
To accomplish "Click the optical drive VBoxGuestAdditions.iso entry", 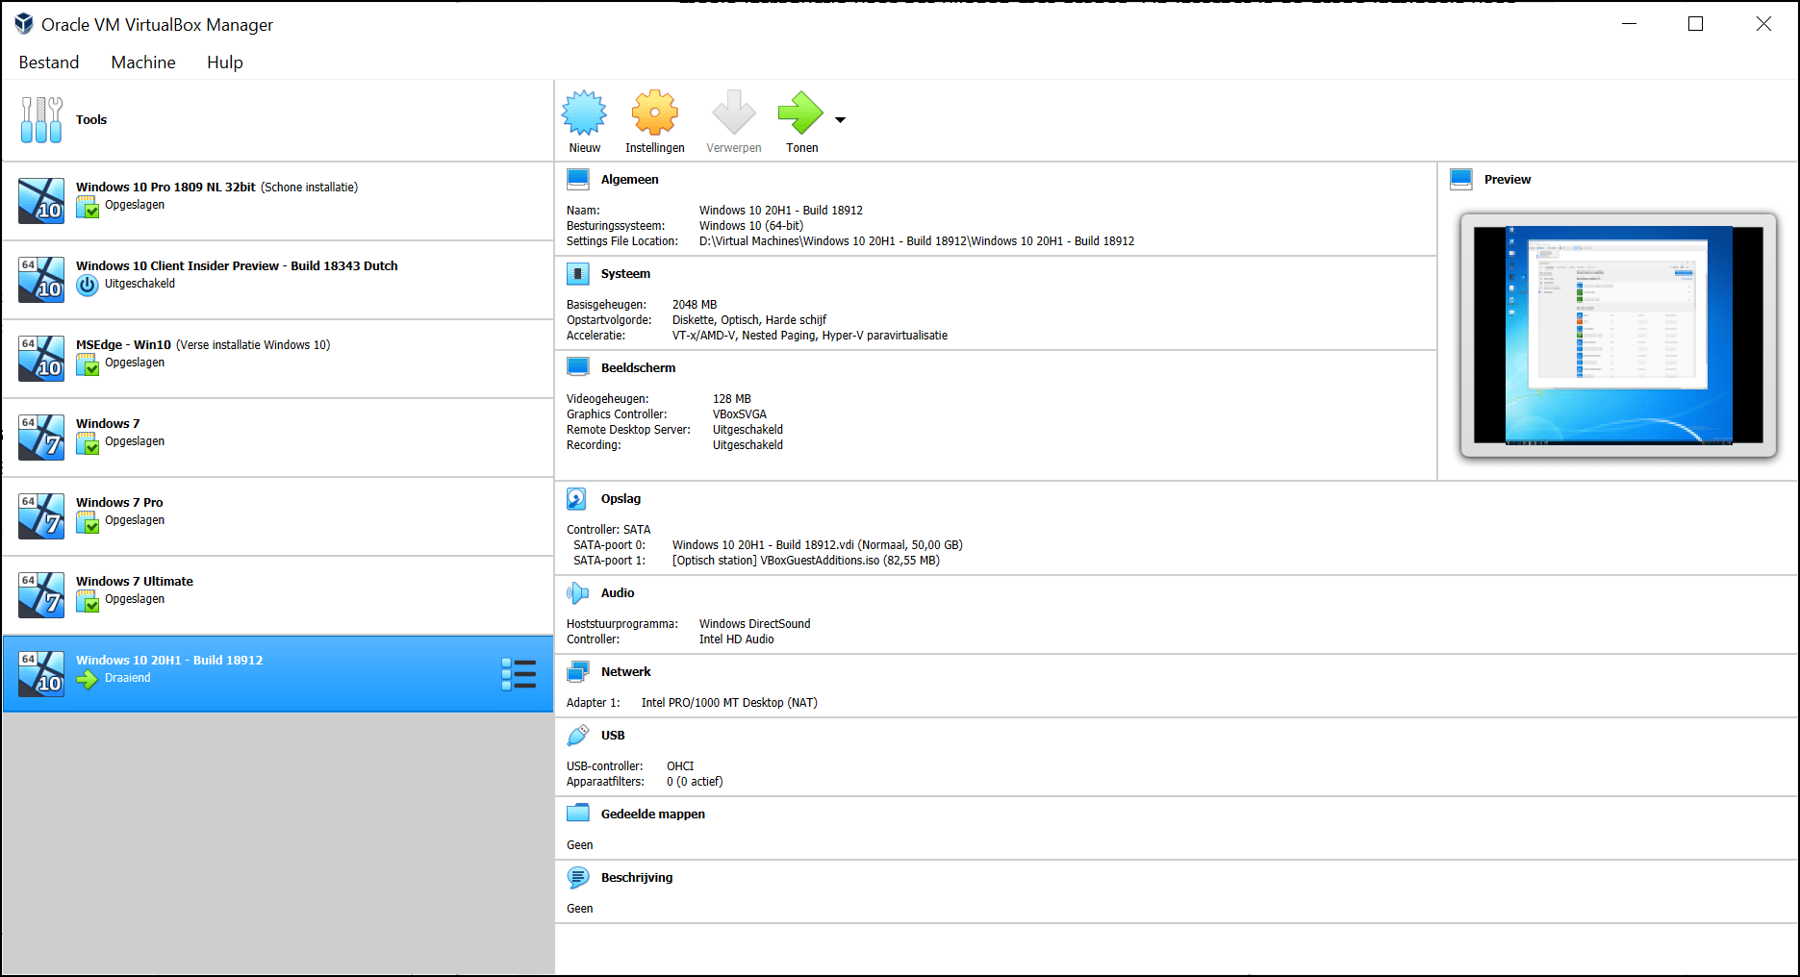I will (x=806, y=561).
